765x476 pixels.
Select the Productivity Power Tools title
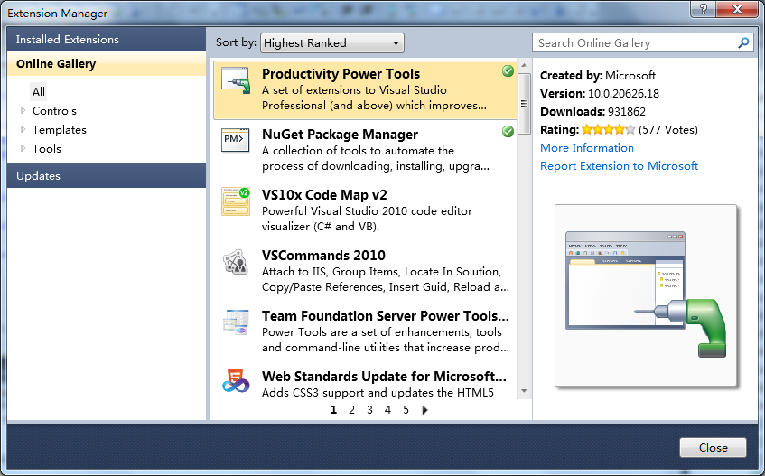click(341, 74)
